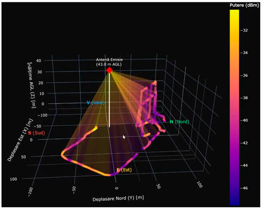Click the Deplasare Nord (Y) axis title
262x209 pixels.
(x=118, y=199)
